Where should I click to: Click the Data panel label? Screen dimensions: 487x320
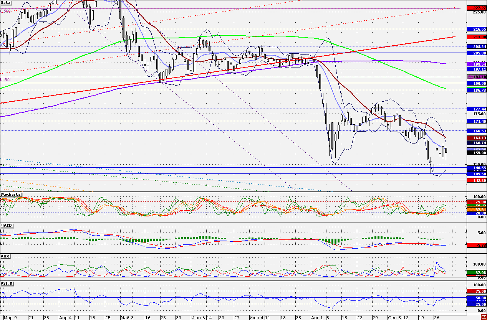(x=5, y=2)
